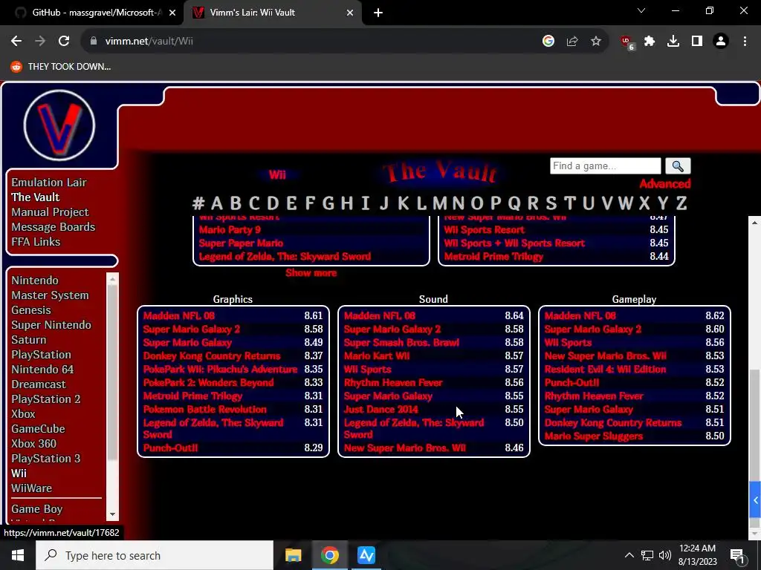Open File Explorer from taskbar
Image resolution: width=761 pixels, height=570 pixels.
click(x=293, y=555)
